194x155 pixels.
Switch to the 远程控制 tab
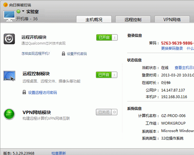[133, 19]
